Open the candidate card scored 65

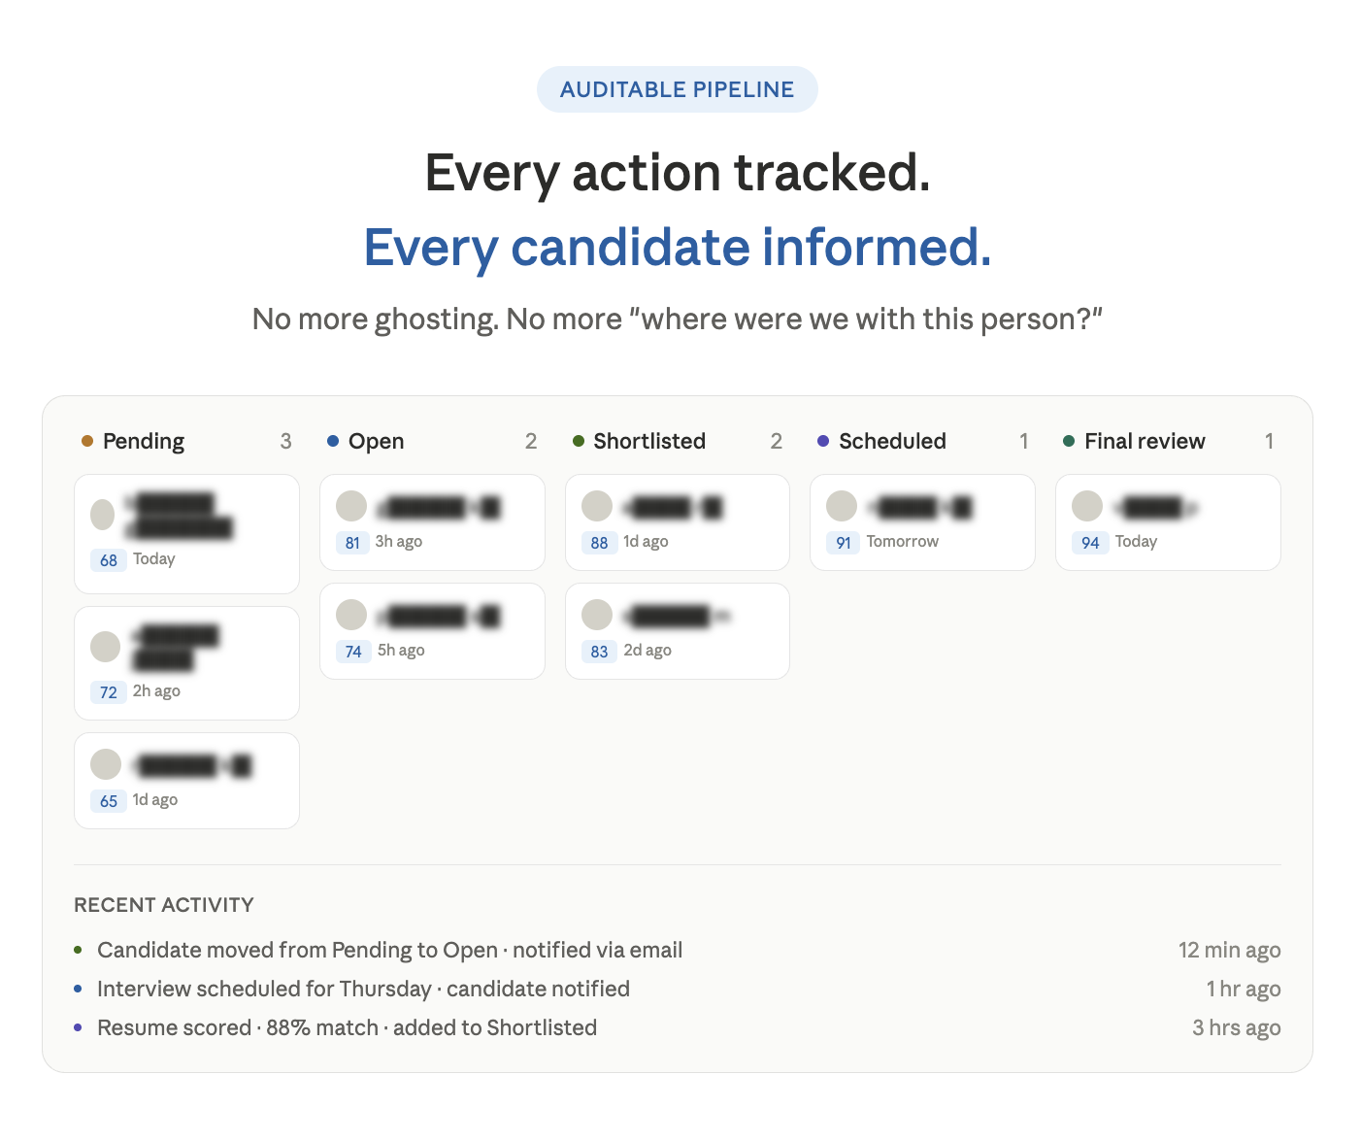pyautogui.click(x=186, y=781)
